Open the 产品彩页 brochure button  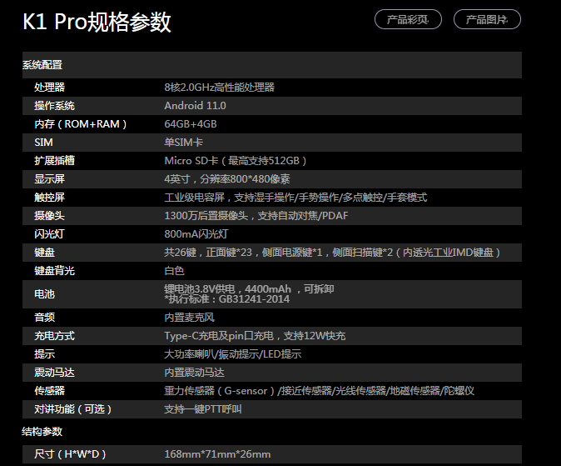(x=408, y=19)
